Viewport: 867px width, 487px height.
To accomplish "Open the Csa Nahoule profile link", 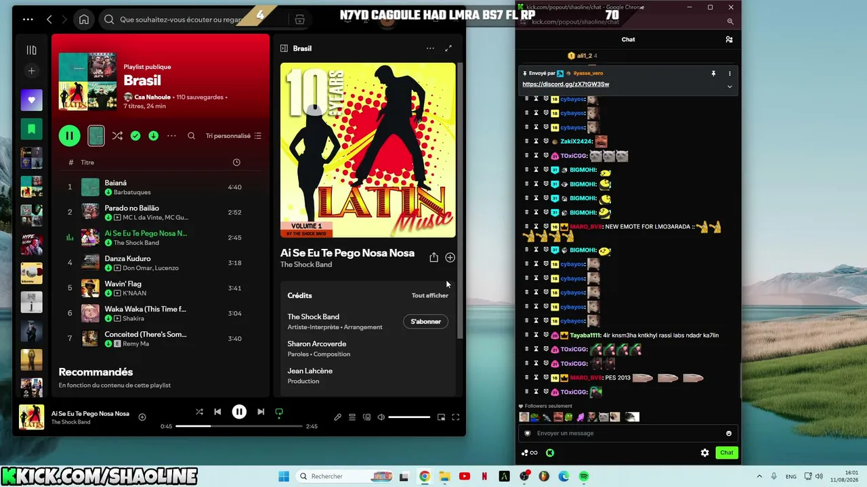I will 152,97.
